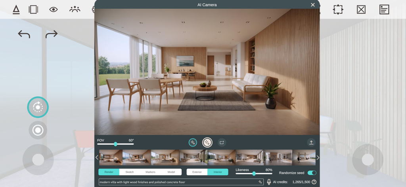Select thumbnail with person beside bookshelf

click(x=278, y=157)
